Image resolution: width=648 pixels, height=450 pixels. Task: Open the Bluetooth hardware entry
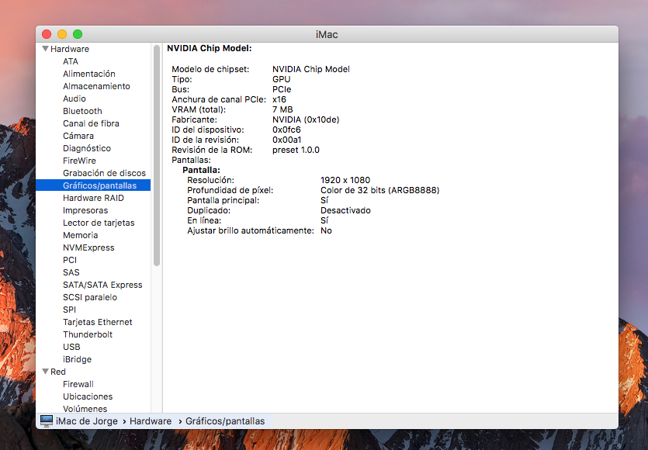(82, 111)
